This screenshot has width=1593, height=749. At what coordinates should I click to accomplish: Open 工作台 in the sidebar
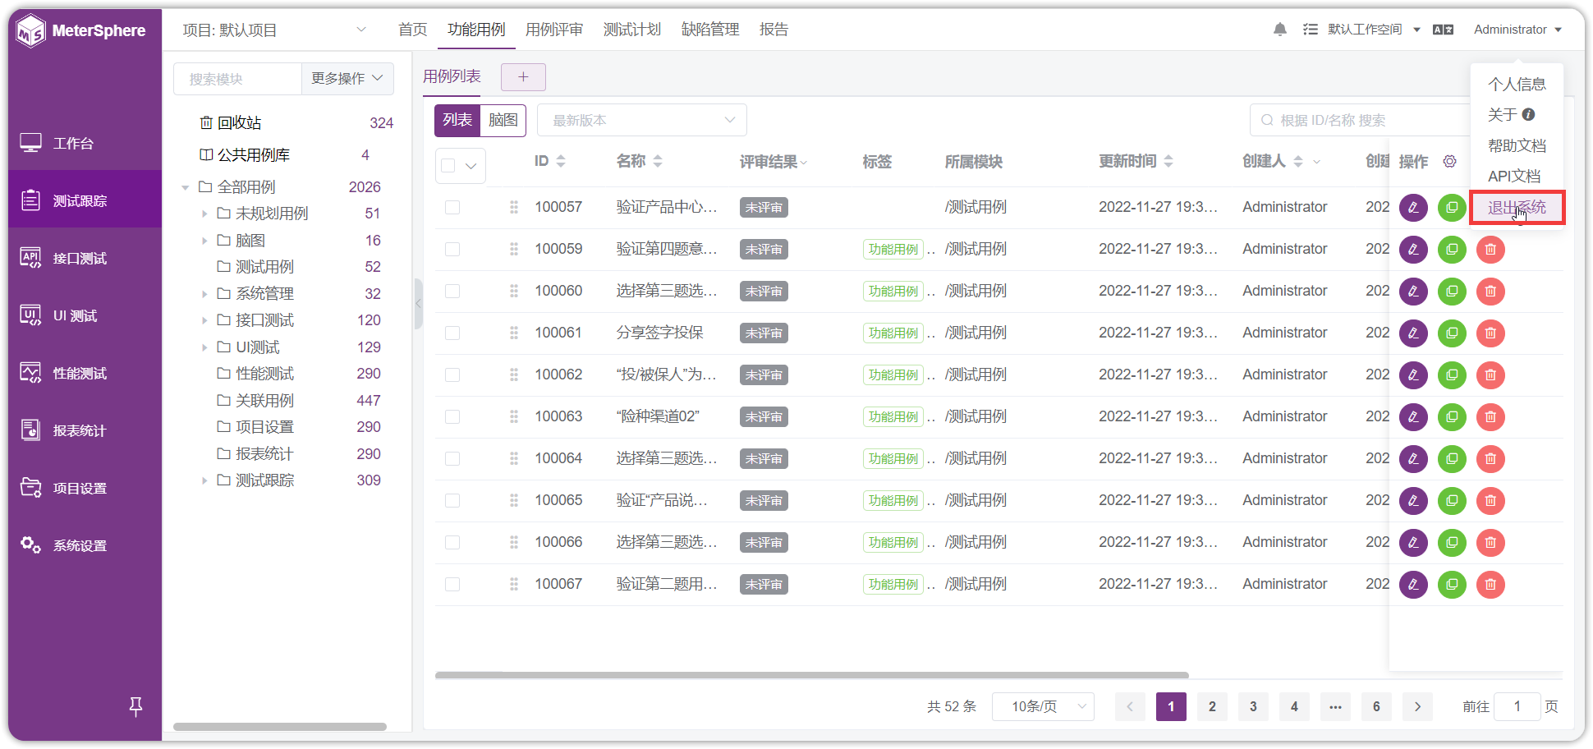pos(85,143)
